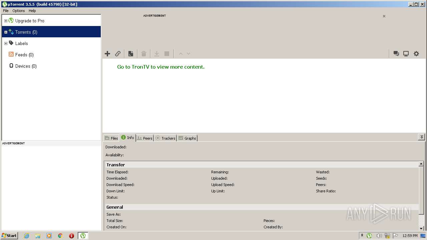Click the uTorrent system tray icon
Viewport: 427px width, 240px height.
coord(369,236)
